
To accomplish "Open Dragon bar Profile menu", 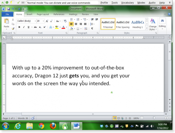I will point(104,3).
